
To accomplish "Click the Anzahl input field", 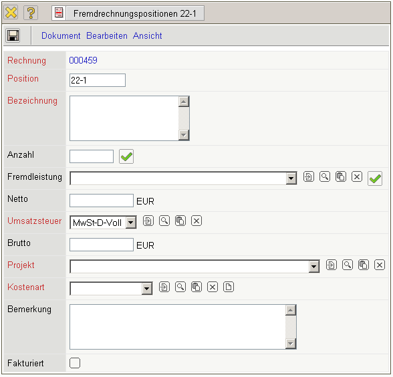I will pyautogui.click(x=92, y=156).
